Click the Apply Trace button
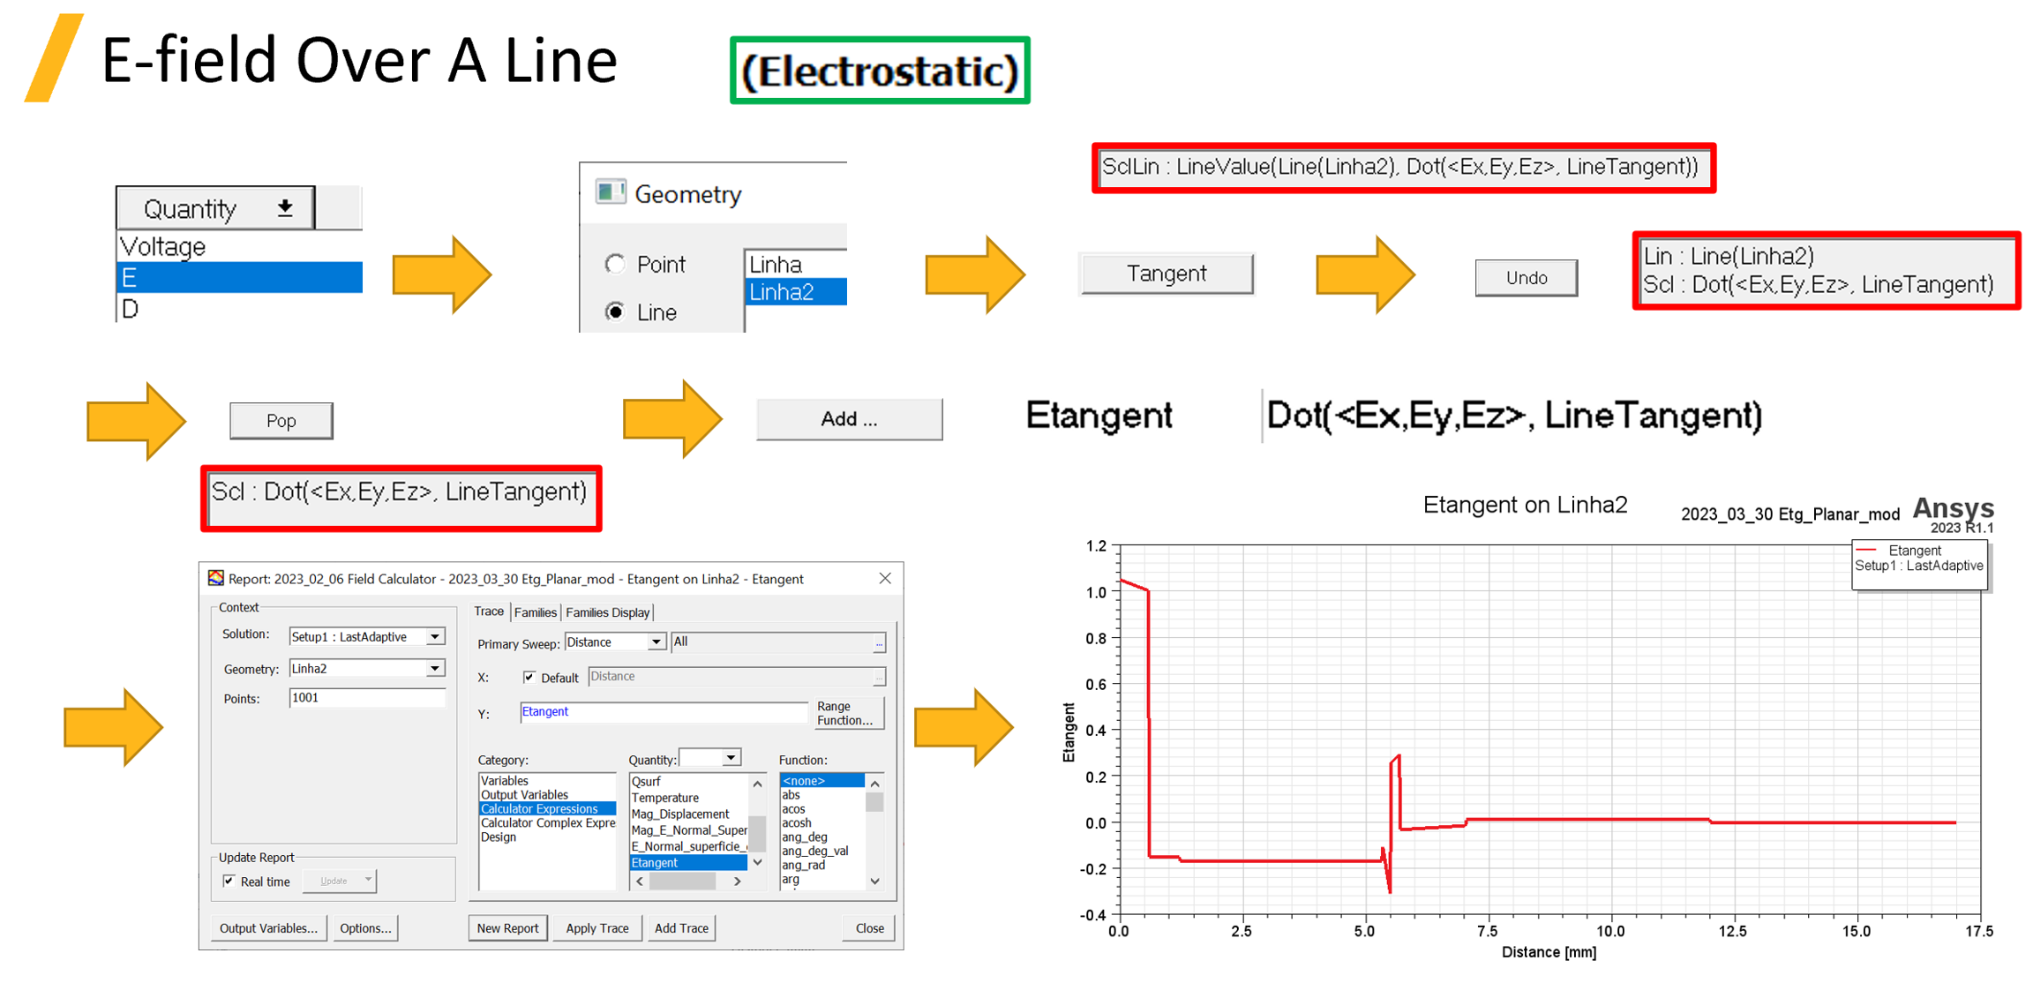This screenshot has width=2033, height=998. 596,928
